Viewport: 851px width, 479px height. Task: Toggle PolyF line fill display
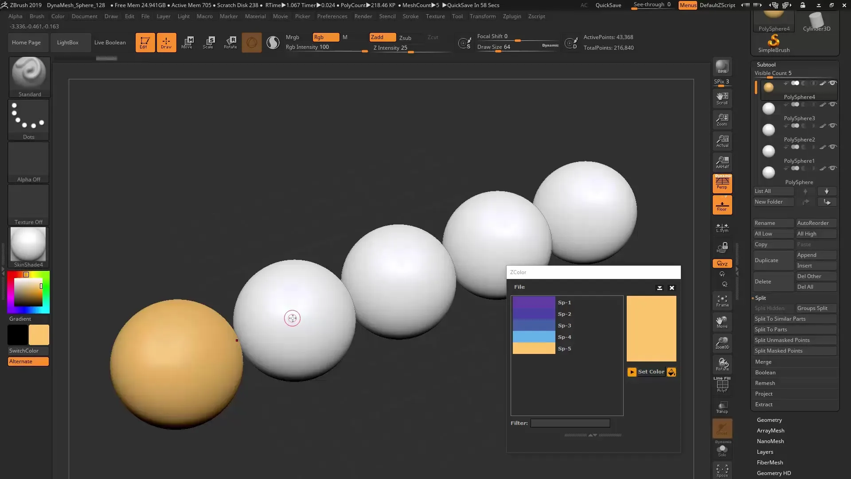(x=722, y=385)
